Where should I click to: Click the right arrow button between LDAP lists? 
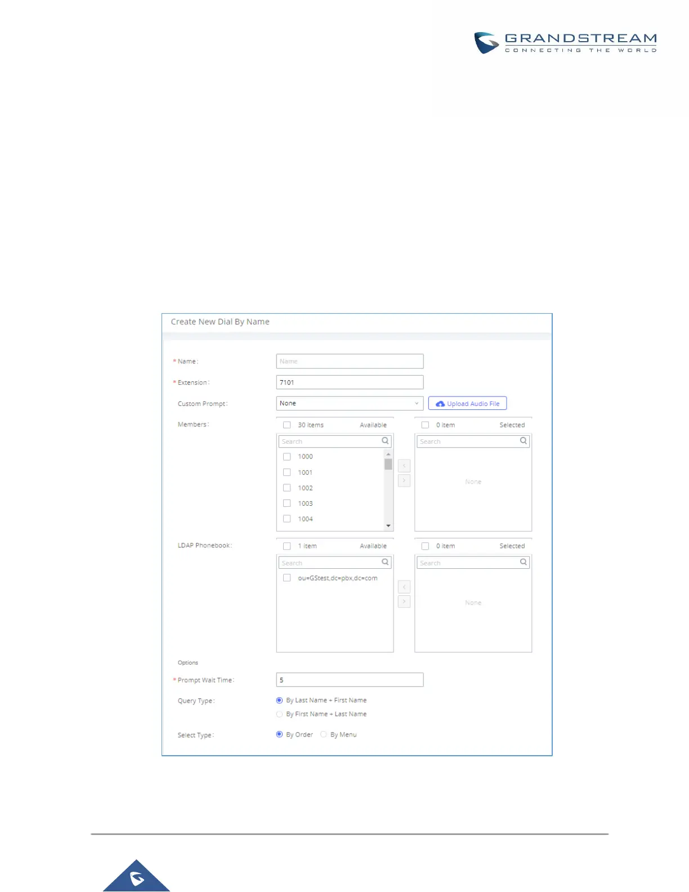point(404,601)
